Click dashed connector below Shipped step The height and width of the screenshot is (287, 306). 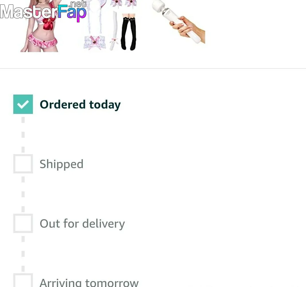click(23, 194)
